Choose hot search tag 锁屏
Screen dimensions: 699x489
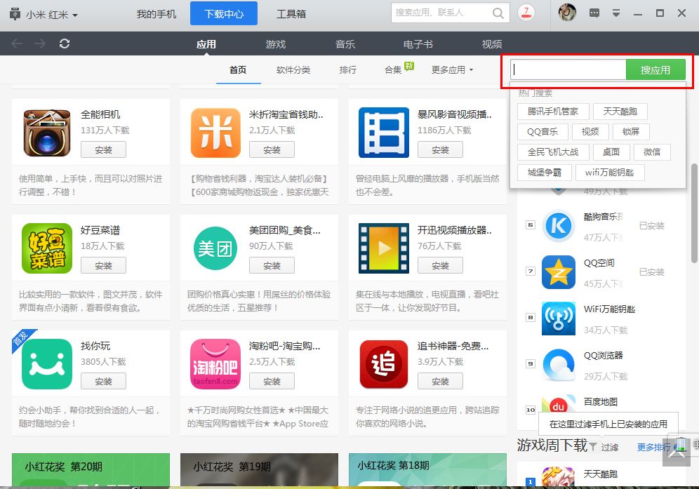(631, 131)
